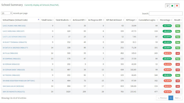Click inside the Search input field

(x=166, y=13)
